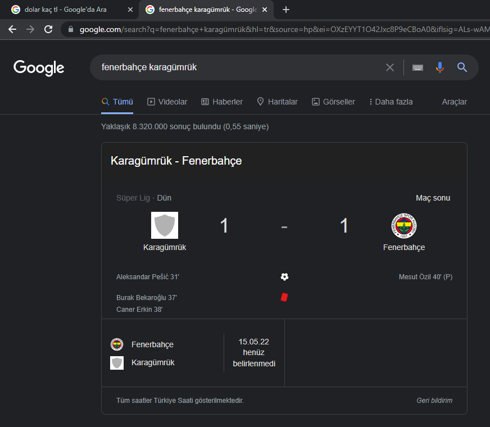Click Fenerbahçe's score of 1
Screen dimensions: 490x427
point(344,225)
